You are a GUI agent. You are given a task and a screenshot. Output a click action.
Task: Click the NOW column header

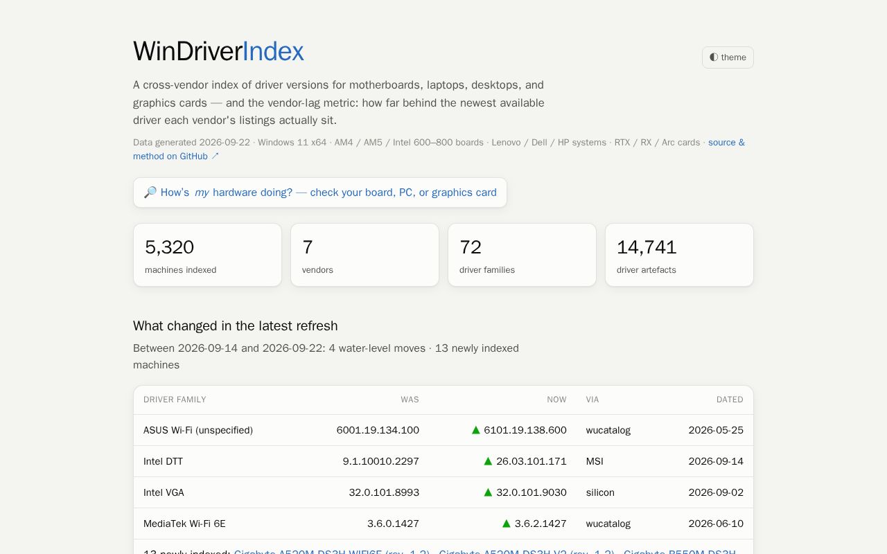point(556,400)
